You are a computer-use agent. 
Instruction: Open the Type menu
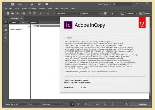pos(17,9)
